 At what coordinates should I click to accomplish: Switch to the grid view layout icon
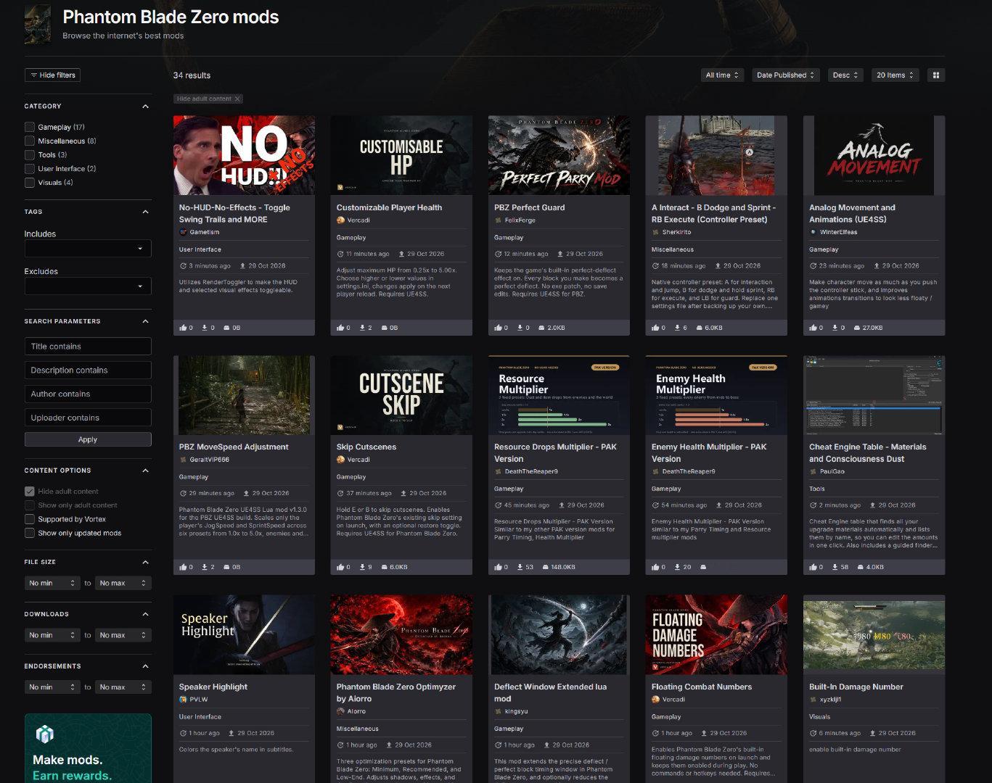pyautogui.click(x=936, y=75)
